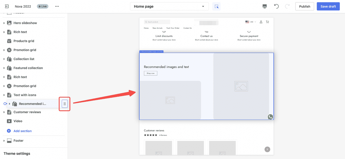Expand the Hero slideshow section
Screen dimensions: 345x159
4,23
